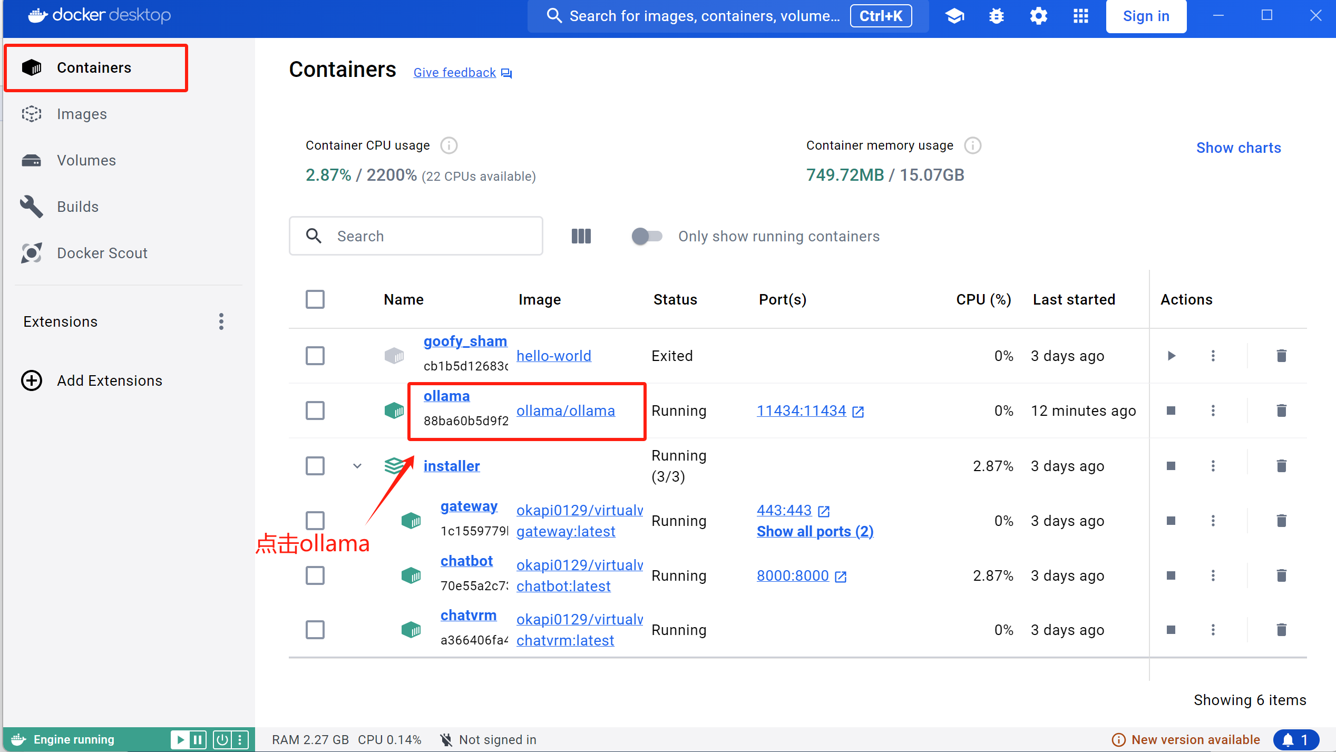Resume engine via status bar play icon

click(180, 740)
